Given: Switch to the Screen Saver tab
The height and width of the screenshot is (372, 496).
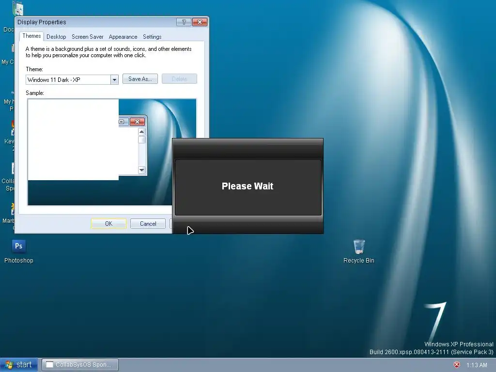Looking at the screenshot, I should click(x=88, y=37).
